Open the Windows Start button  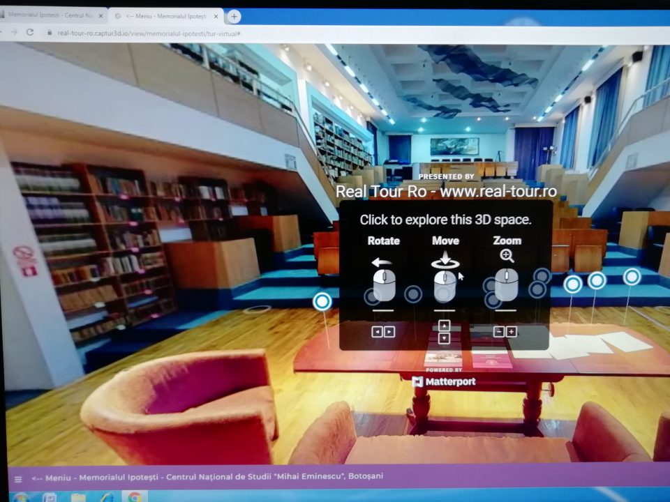tap(20, 496)
